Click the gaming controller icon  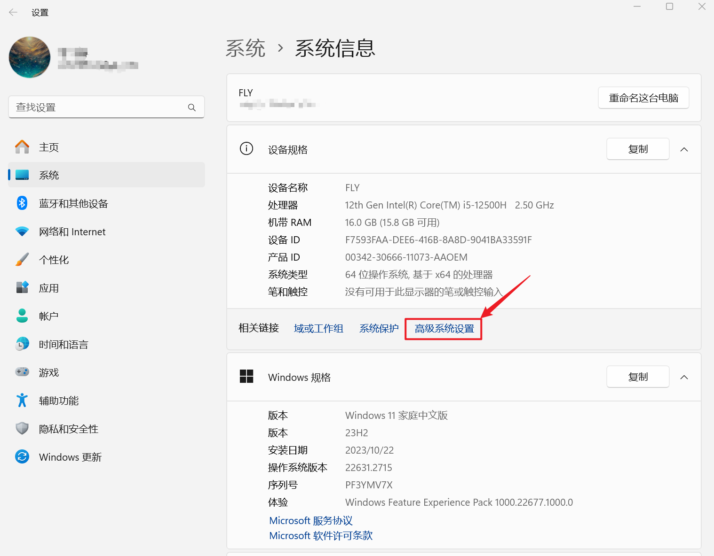[22, 372]
